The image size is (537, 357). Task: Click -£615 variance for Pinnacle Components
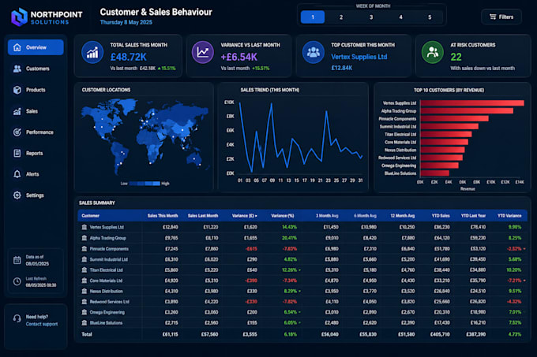251,249
